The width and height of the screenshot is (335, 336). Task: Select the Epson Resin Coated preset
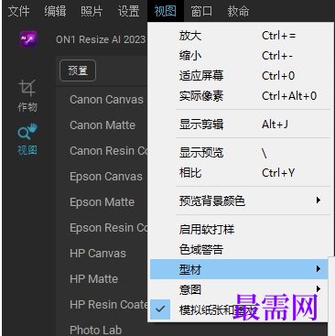click(108, 228)
